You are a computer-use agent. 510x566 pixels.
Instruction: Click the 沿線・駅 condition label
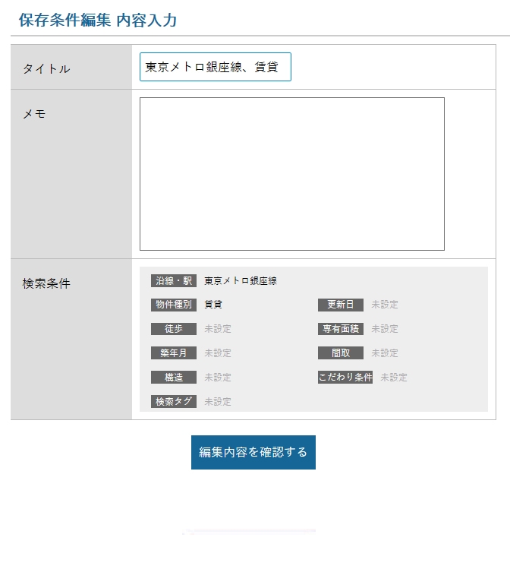click(174, 280)
